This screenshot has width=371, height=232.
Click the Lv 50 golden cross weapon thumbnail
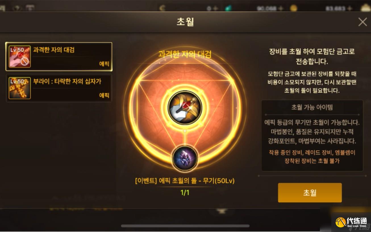pyautogui.click(x=20, y=88)
